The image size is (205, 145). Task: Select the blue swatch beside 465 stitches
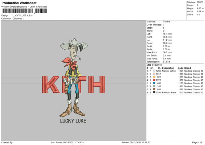(154, 83)
